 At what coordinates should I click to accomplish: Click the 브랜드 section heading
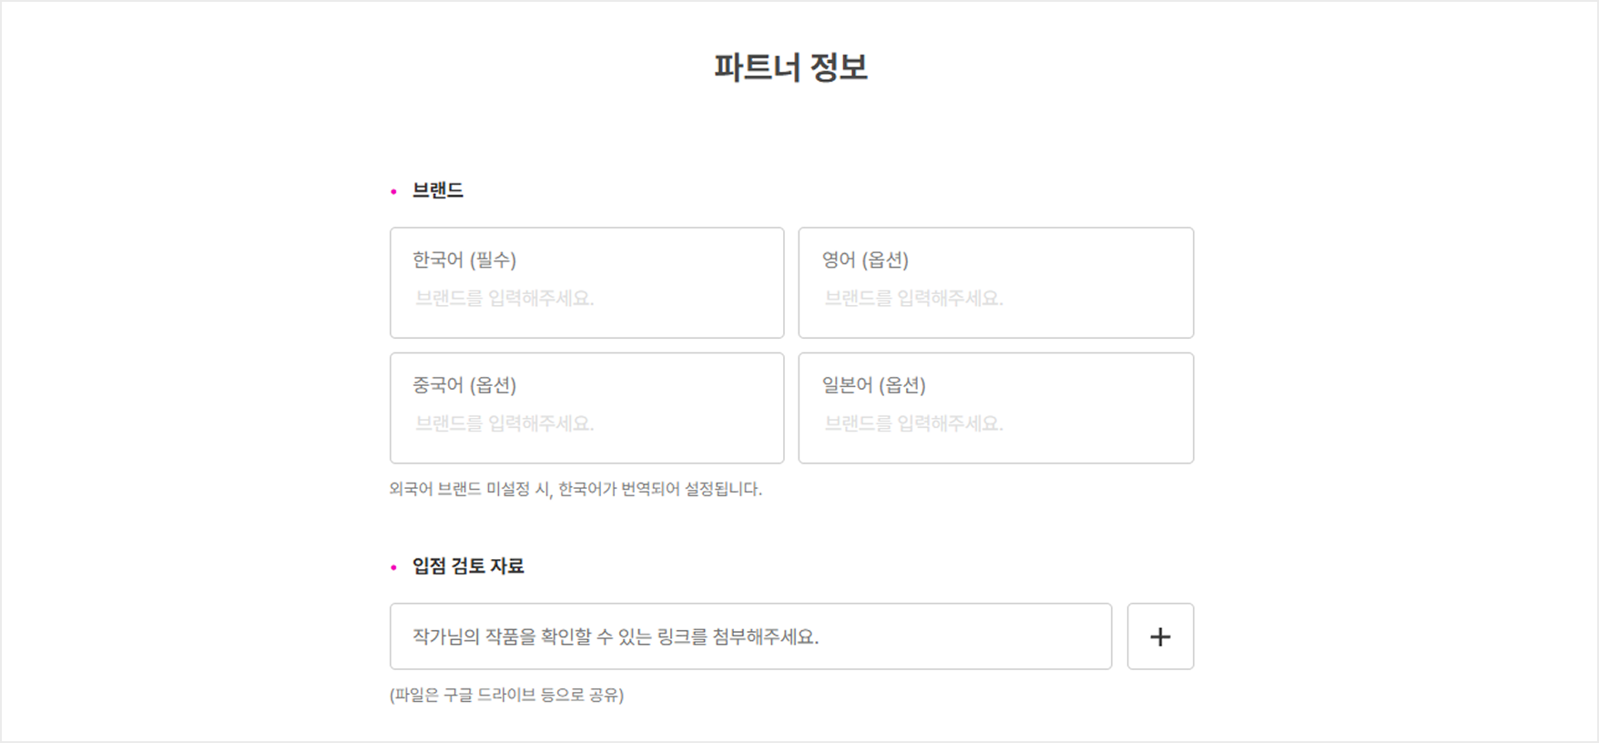click(438, 190)
